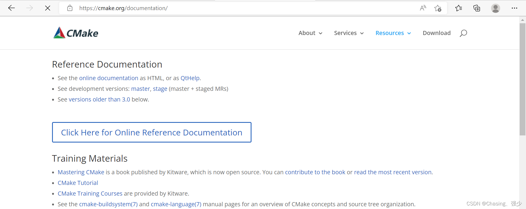Open read the most recent version link
Image resolution: width=526 pixels, height=209 pixels.
click(393, 172)
